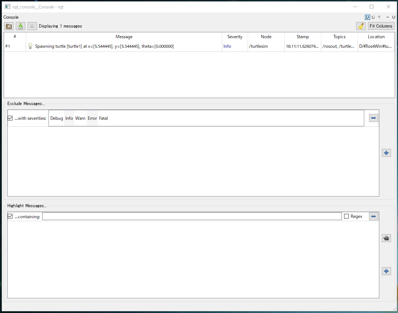
Task: Click the Fit Columns button
Action: 381,26
